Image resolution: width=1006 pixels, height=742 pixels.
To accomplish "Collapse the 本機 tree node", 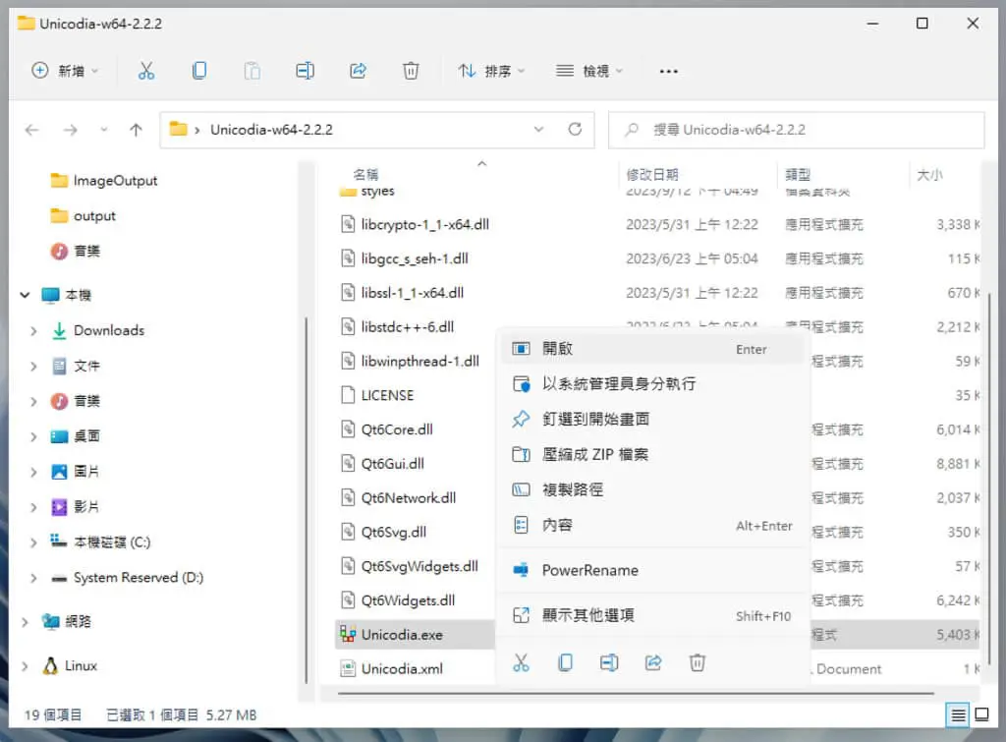I will (25, 295).
